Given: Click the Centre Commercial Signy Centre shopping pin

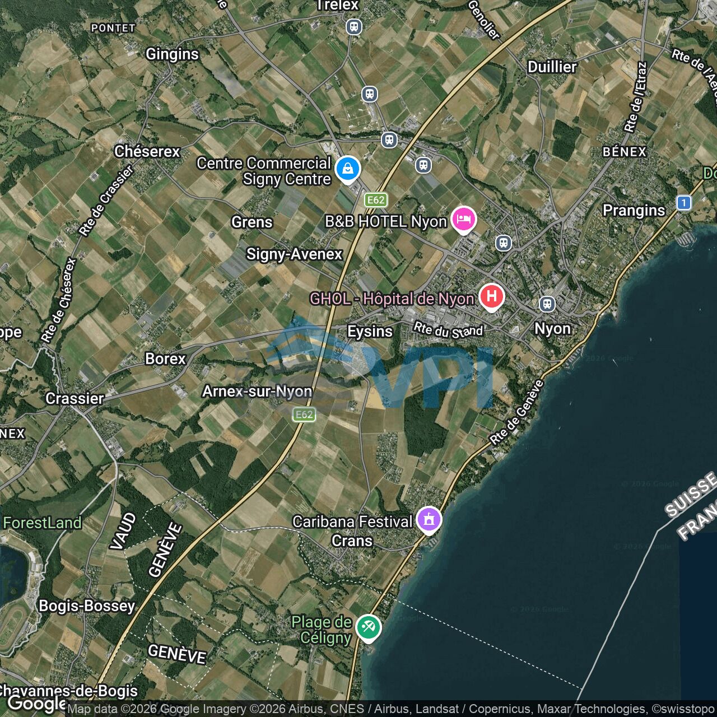Looking at the screenshot, I should [x=348, y=169].
